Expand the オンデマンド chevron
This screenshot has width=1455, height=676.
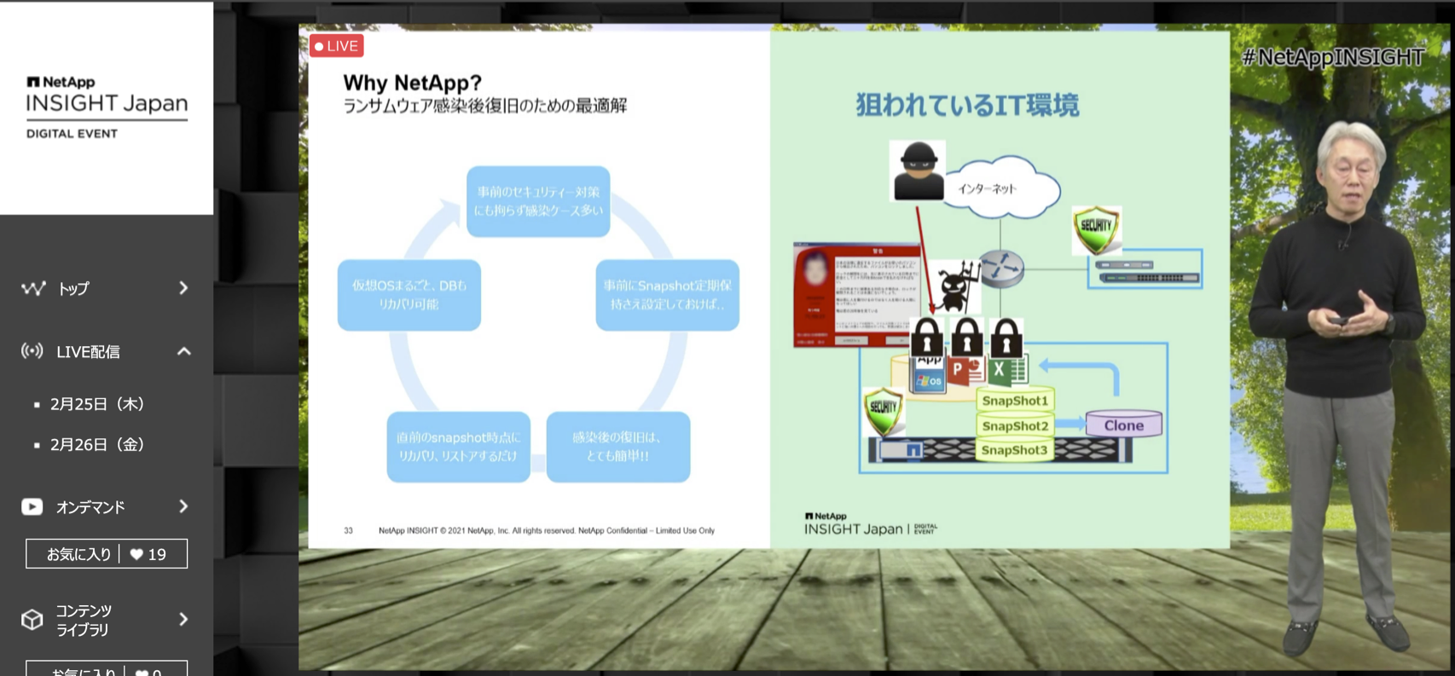click(183, 506)
